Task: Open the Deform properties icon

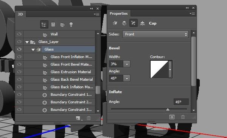Action: (124, 23)
